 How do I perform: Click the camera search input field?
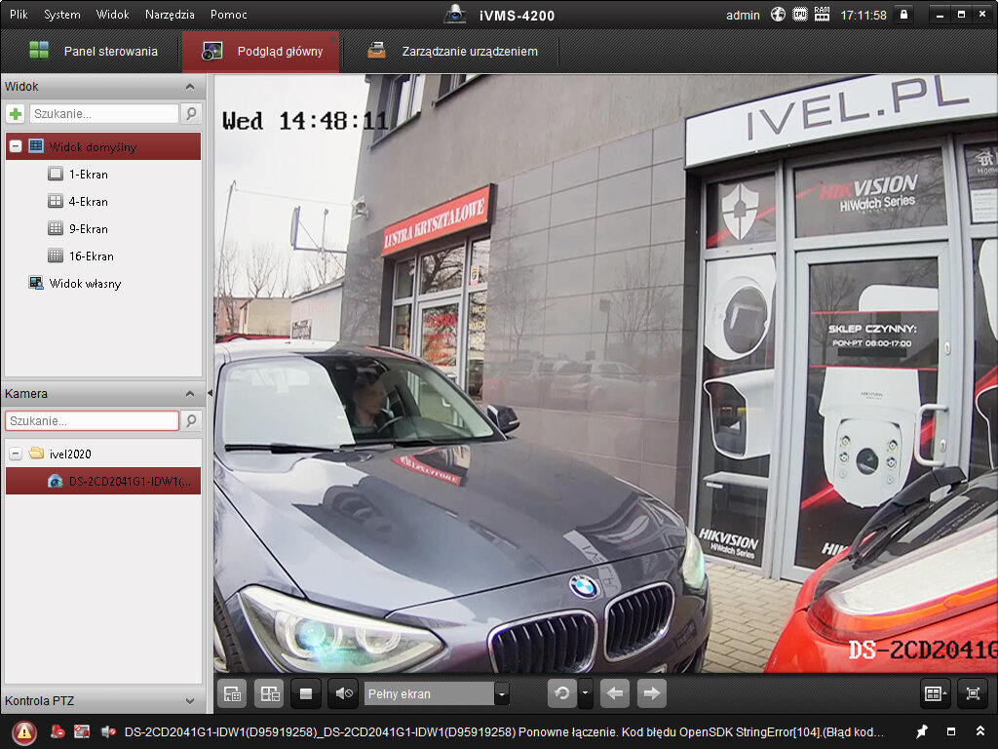click(x=92, y=420)
